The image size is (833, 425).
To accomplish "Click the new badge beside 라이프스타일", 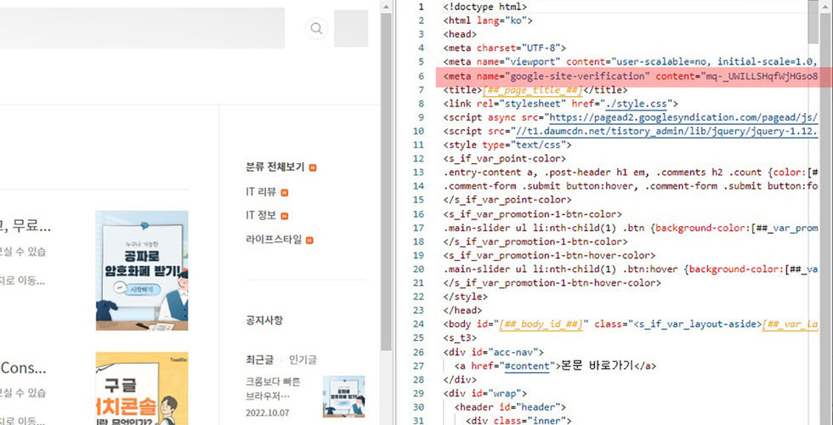I will tap(309, 240).
